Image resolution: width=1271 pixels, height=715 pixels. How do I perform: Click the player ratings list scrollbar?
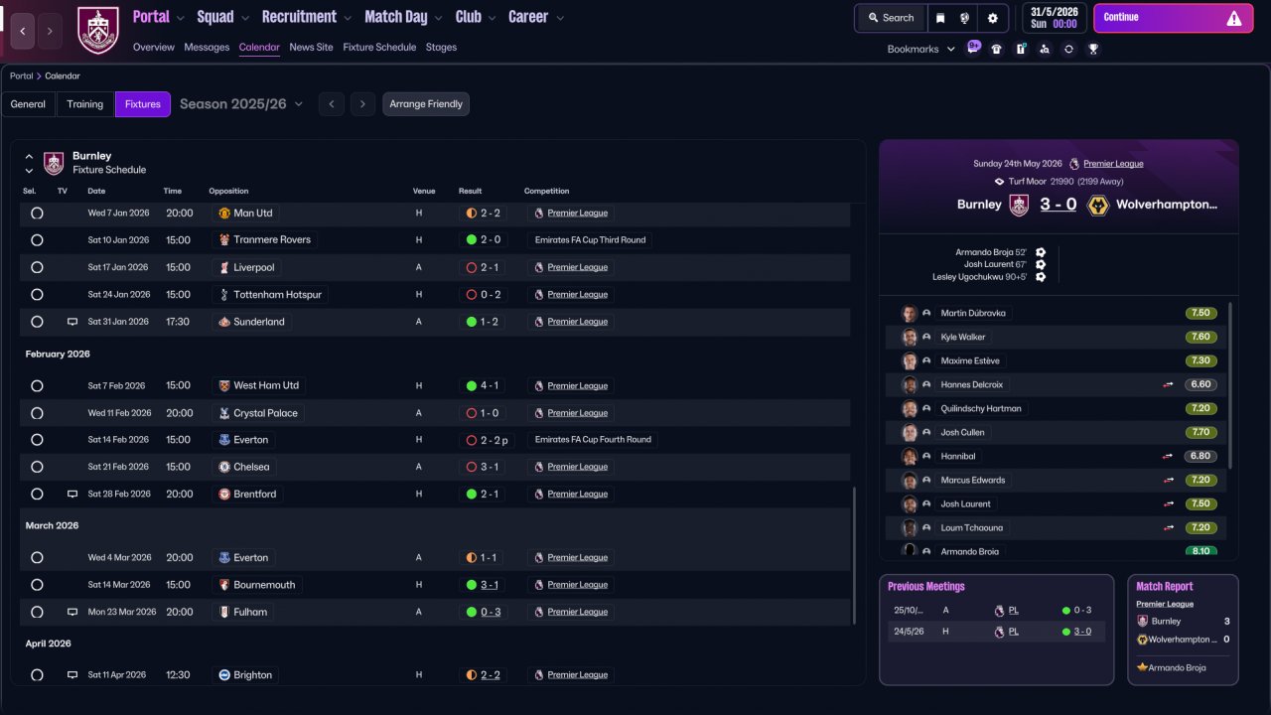[1230, 385]
